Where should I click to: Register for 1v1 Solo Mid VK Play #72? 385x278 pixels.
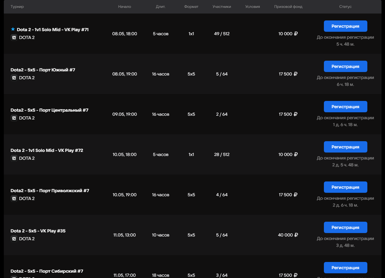[x=345, y=147]
